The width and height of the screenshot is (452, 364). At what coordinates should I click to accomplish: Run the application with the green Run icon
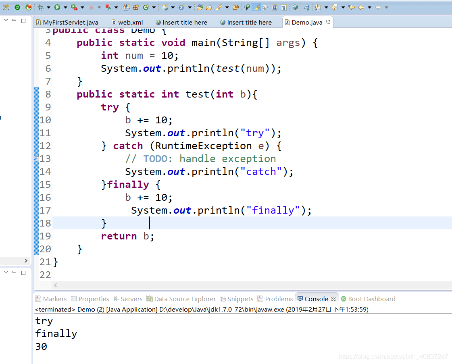click(x=57, y=7)
